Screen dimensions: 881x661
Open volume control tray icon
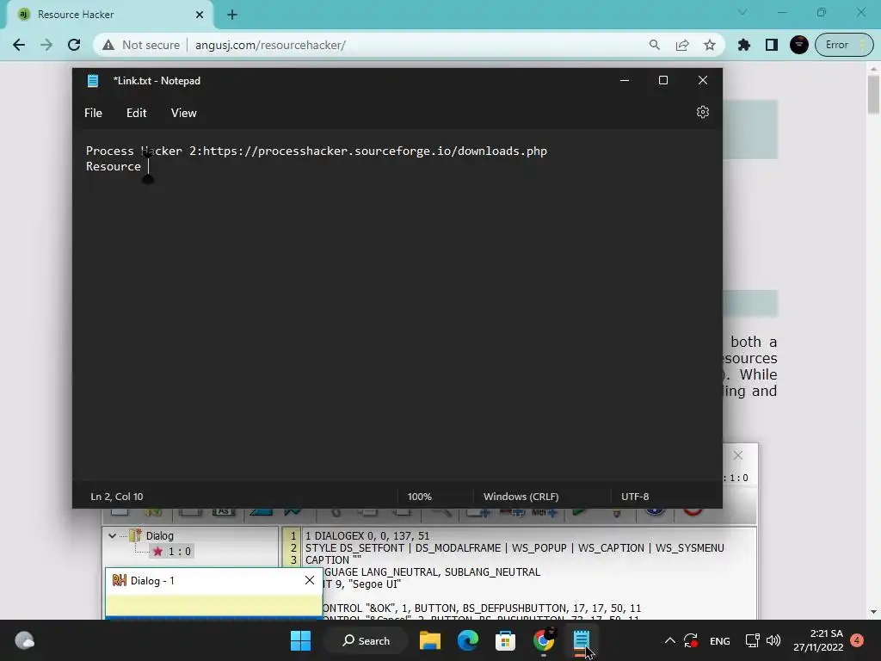pos(773,640)
